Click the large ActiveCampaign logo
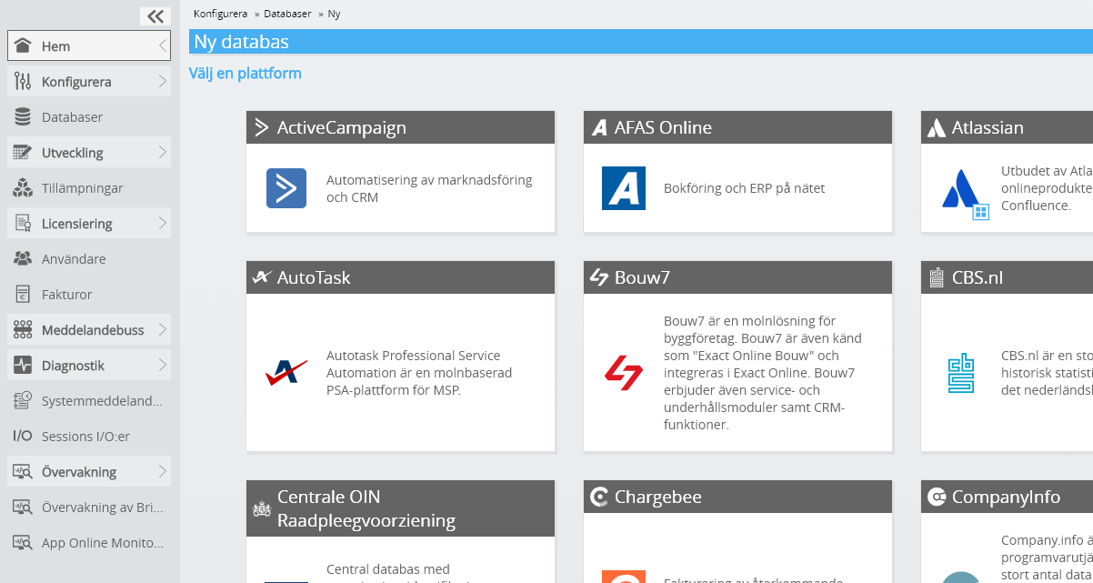The height and width of the screenshot is (583, 1093). [x=286, y=188]
